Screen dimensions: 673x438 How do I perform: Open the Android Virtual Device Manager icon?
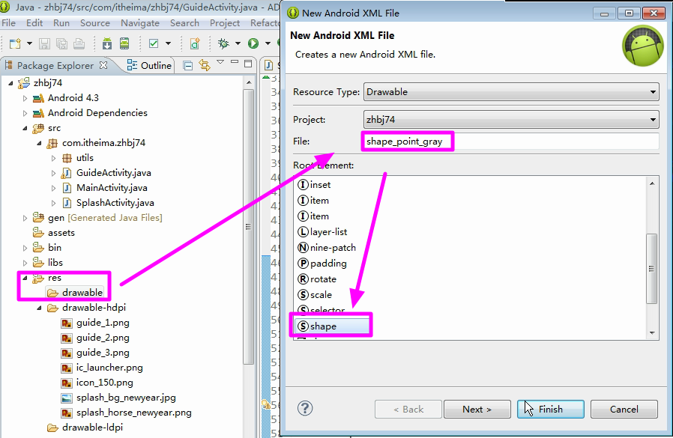pyautogui.click(x=124, y=43)
